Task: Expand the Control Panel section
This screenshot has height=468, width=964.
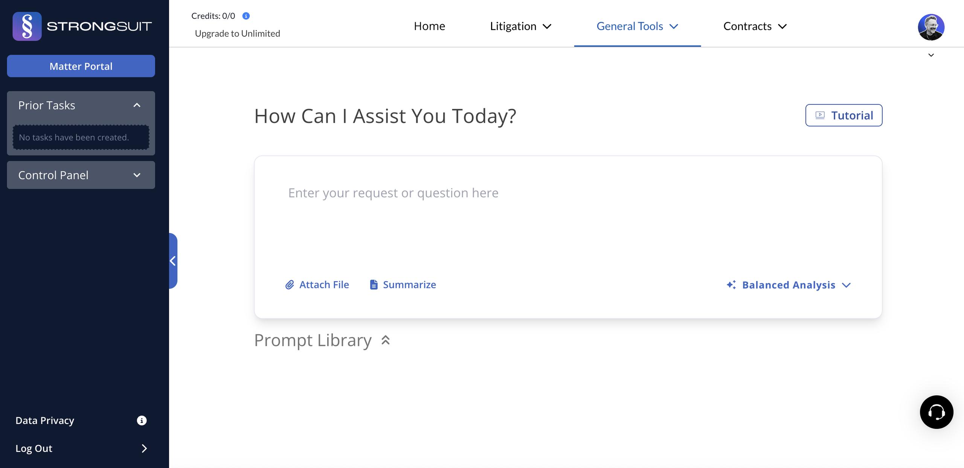Action: 137,175
